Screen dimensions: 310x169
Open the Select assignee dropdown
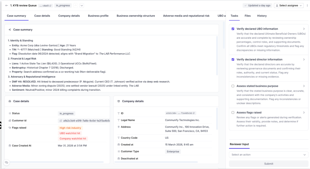pos(289,5)
